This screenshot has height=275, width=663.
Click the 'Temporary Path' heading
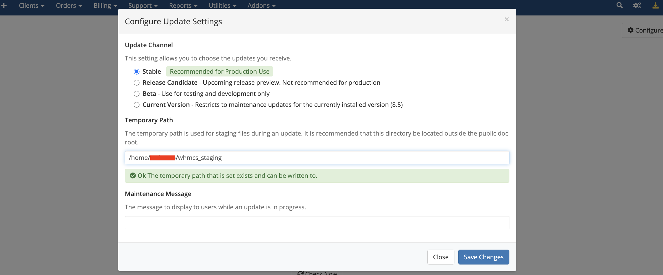[149, 120]
